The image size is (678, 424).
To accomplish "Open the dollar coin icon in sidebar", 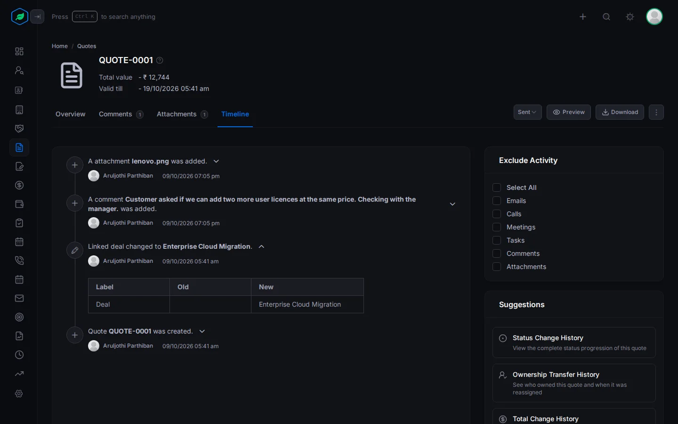I will pyautogui.click(x=19, y=185).
